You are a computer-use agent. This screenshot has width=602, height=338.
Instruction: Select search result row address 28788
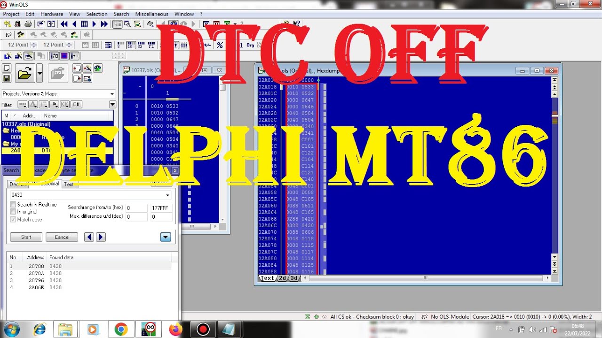click(x=89, y=266)
